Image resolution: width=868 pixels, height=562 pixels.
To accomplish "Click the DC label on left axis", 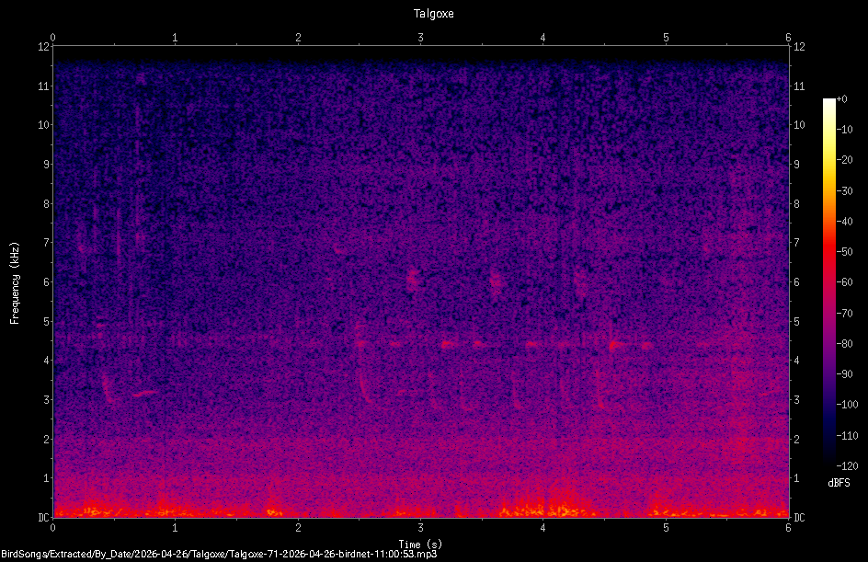I will (x=43, y=518).
